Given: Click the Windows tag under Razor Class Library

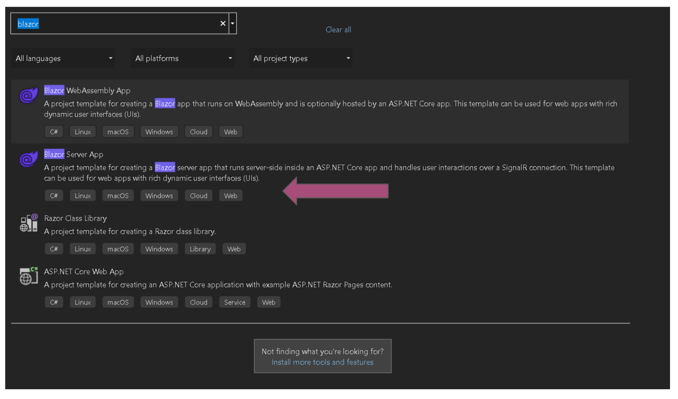Looking at the screenshot, I should coord(159,249).
